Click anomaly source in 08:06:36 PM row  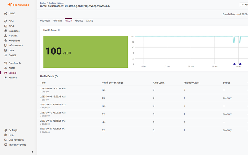click(x=227, y=130)
